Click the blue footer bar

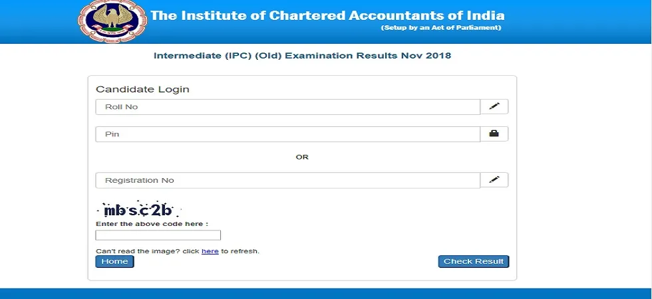pos(326,294)
